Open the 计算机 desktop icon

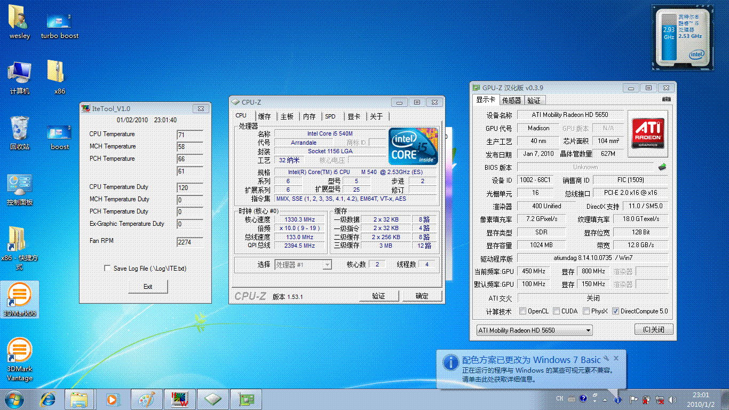[19, 77]
